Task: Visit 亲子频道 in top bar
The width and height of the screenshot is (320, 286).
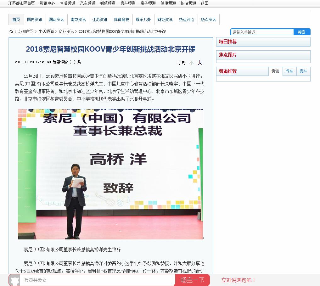Action: pos(148,3)
